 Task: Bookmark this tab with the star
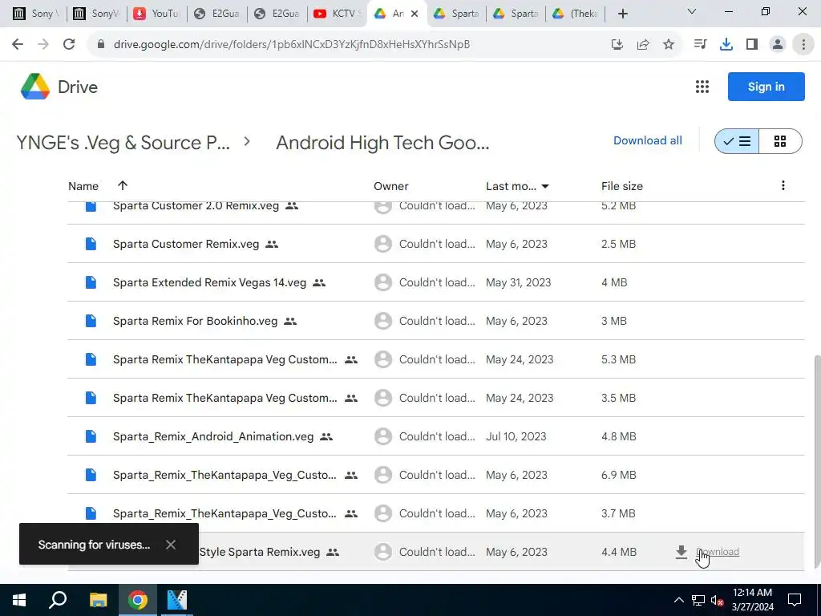(x=669, y=45)
